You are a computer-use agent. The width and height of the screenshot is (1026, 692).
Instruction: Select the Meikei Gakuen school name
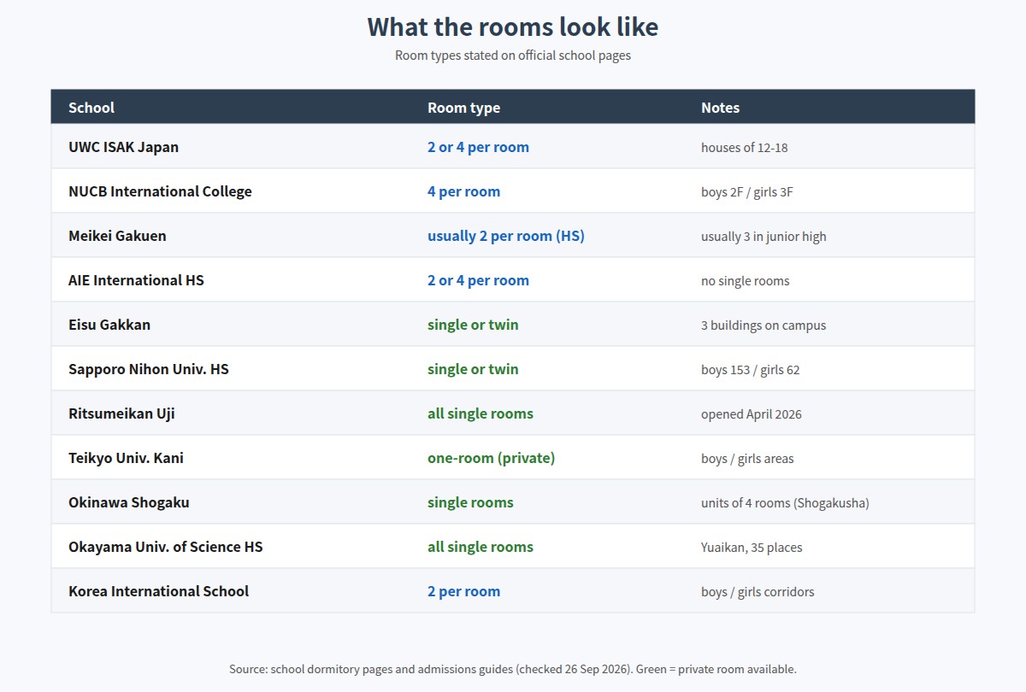pyautogui.click(x=118, y=236)
